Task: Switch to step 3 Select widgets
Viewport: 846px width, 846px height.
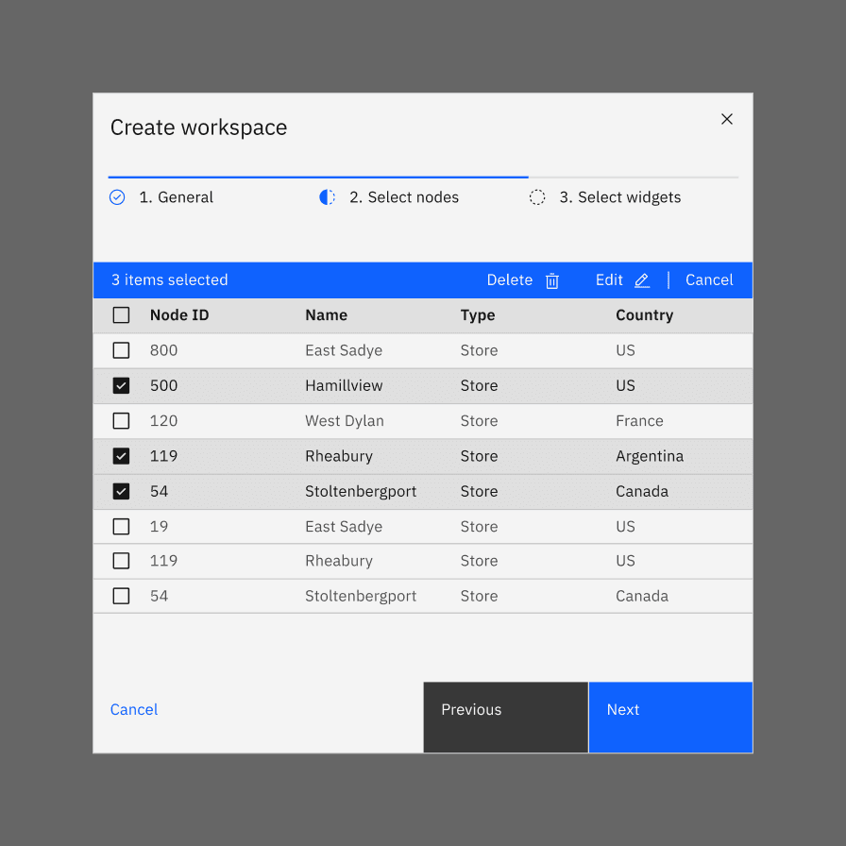Action: click(x=620, y=197)
